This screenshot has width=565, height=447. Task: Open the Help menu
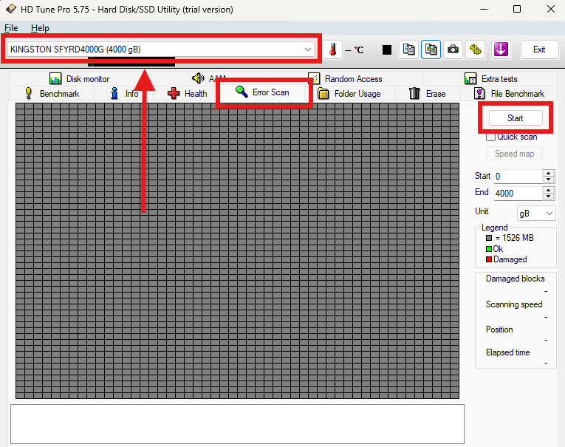(40, 27)
